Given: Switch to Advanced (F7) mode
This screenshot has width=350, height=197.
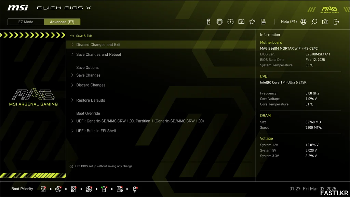Looking at the screenshot, I should tap(62, 22).
